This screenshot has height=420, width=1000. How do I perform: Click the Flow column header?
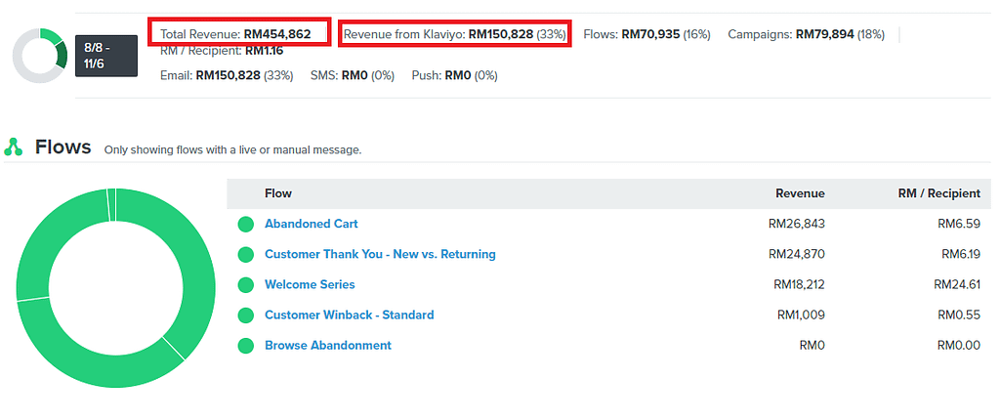278,193
